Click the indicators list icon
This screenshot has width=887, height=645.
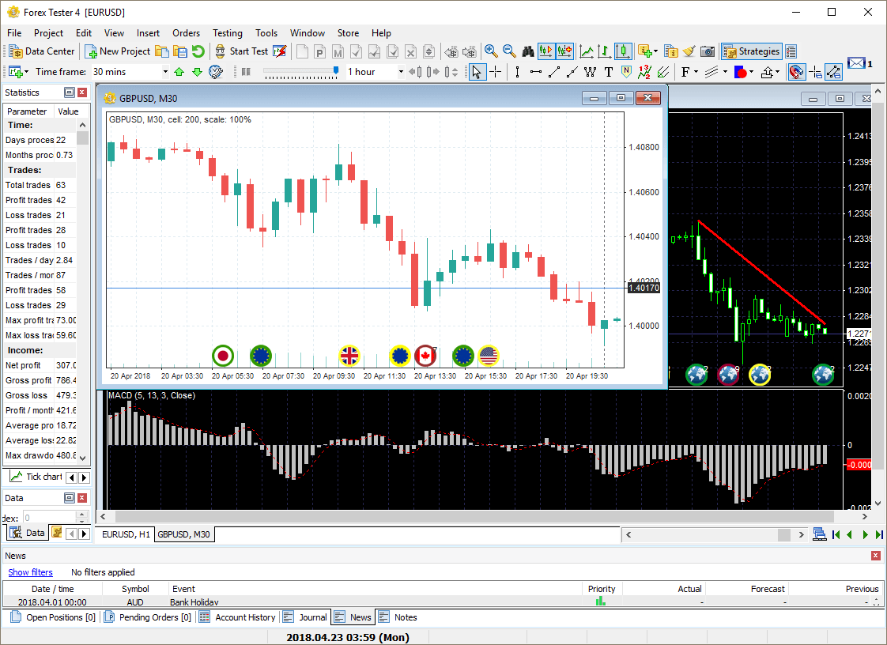click(670, 51)
